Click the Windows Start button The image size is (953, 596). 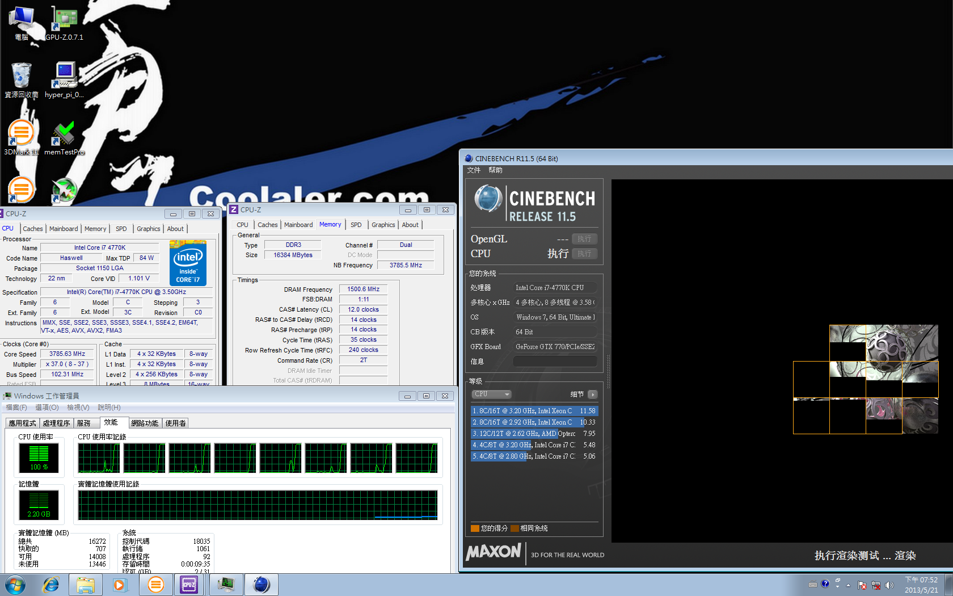[x=15, y=584]
